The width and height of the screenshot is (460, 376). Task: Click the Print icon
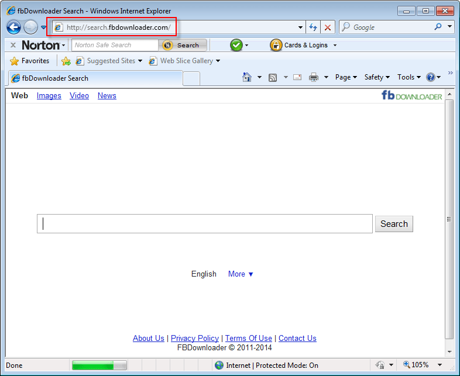click(314, 77)
